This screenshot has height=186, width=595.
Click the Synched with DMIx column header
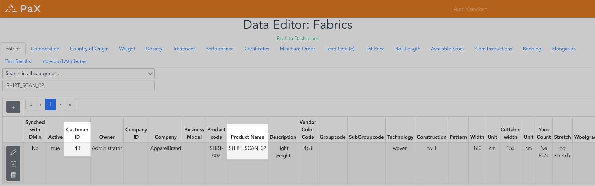coord(35,129)
